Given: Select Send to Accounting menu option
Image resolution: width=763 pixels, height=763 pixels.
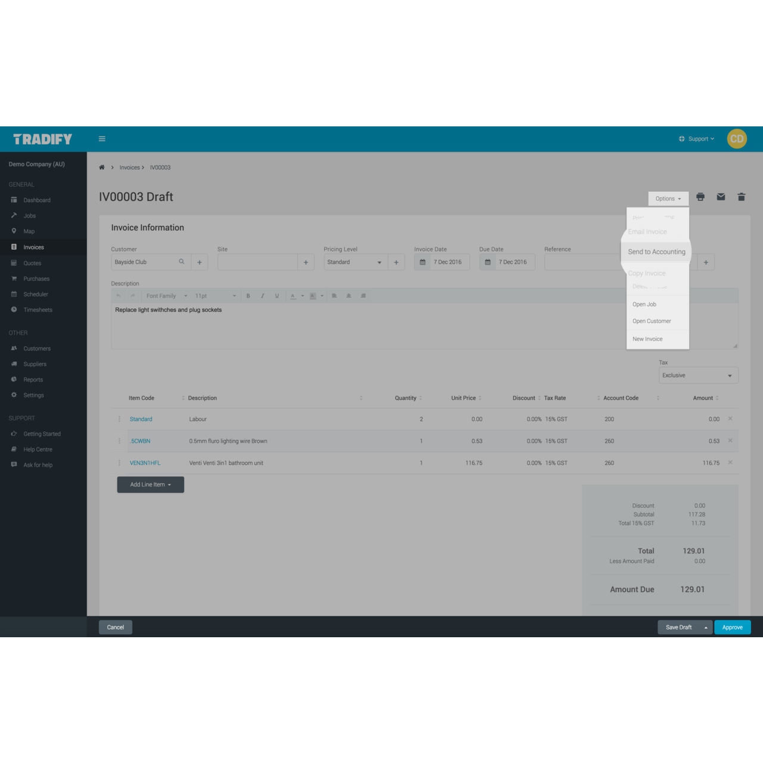Looking at the screenshot, I should [656, 252].
